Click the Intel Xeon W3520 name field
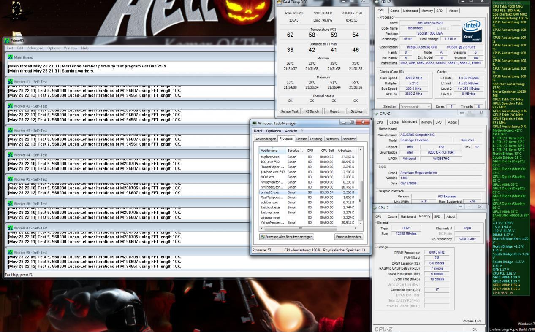Screen dimensions: 535x332 [x=429, y=23]
